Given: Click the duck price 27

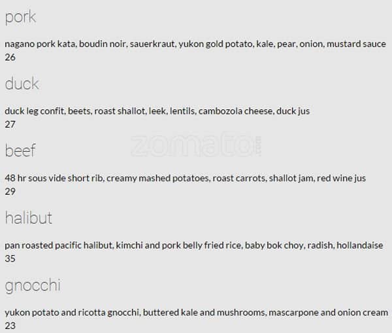Looking at the screenshot, I should point(10,124).
